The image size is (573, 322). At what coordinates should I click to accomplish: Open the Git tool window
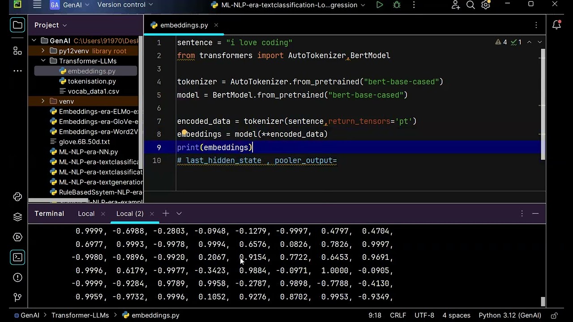point(17,297)
